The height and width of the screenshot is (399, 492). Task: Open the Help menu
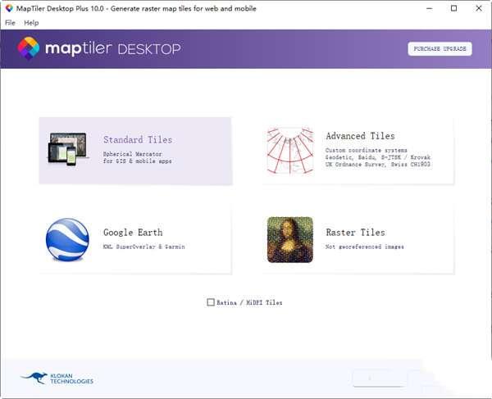pos(31,23)
